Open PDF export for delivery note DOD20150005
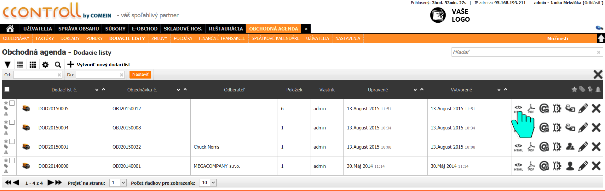605x191 pixels. coord(531,109)
